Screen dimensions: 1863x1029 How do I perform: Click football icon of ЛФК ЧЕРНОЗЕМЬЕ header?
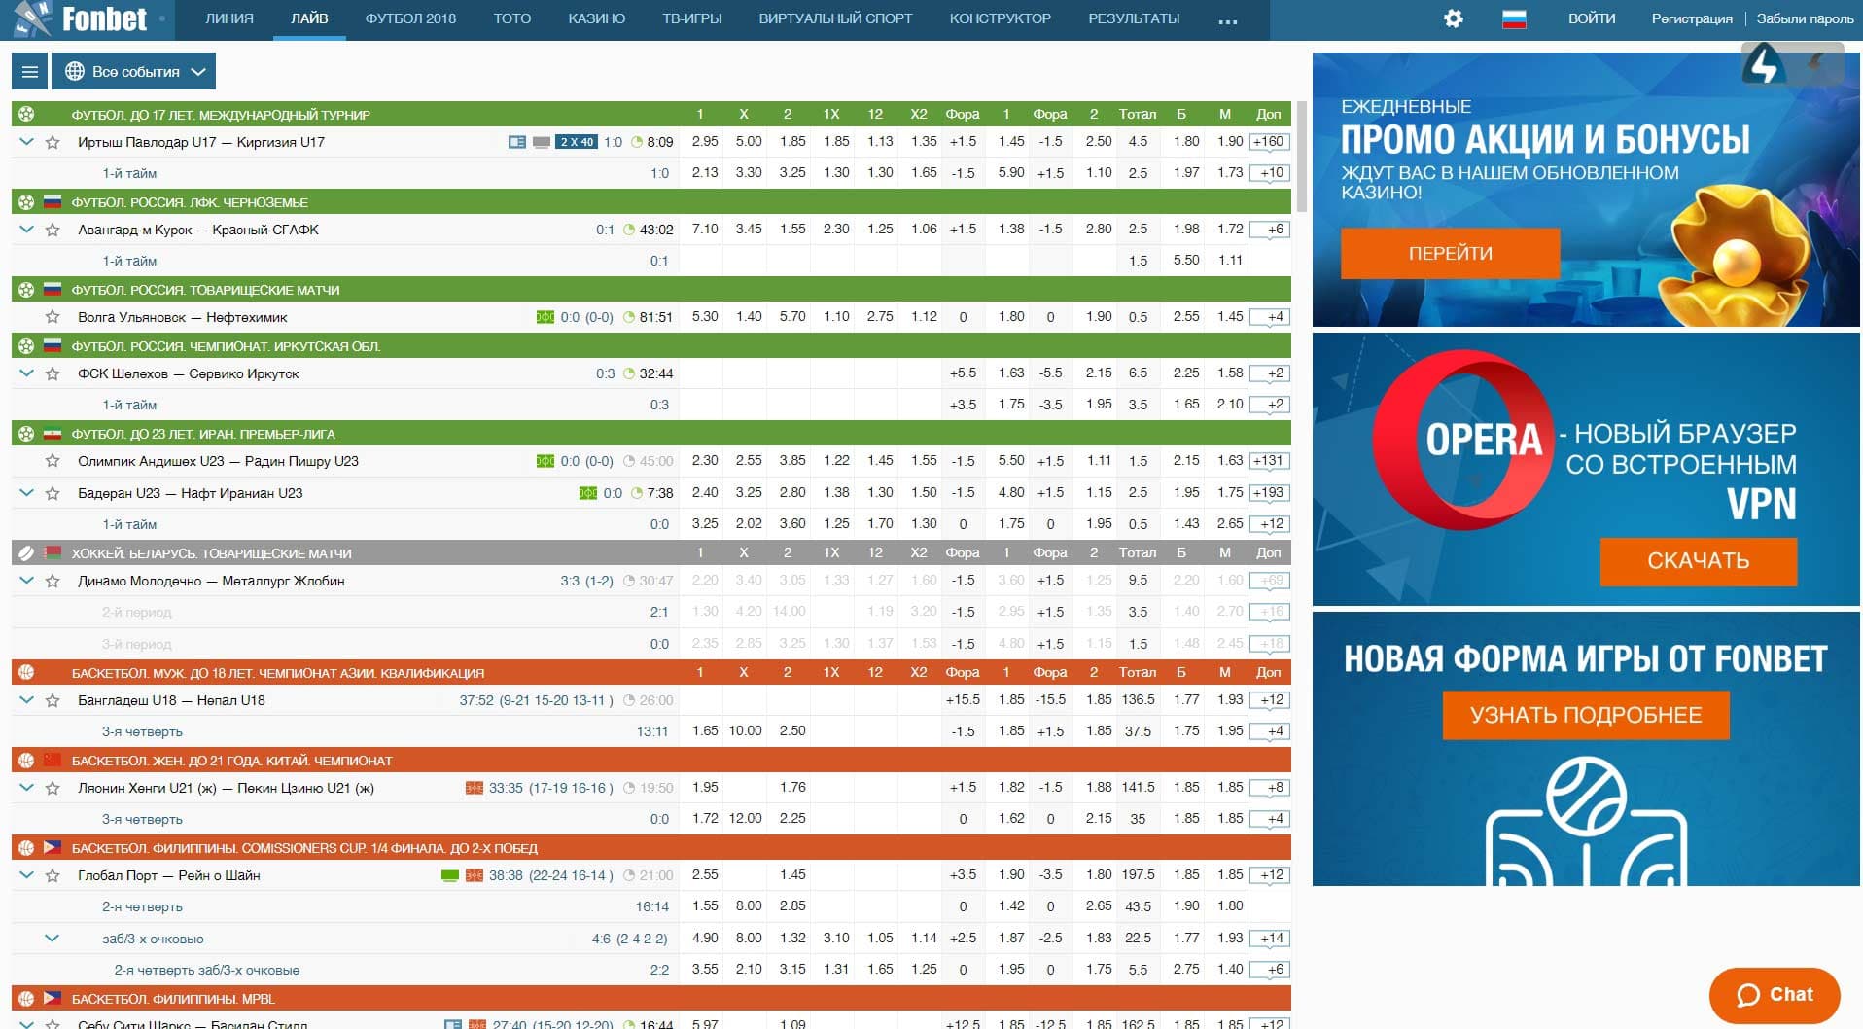26,202
